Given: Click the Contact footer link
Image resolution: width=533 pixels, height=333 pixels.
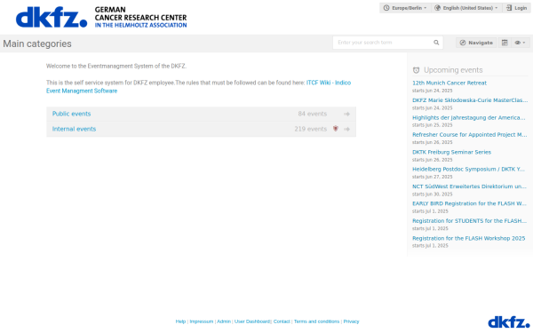Looking at the screenshot, I should coord(282,321).
